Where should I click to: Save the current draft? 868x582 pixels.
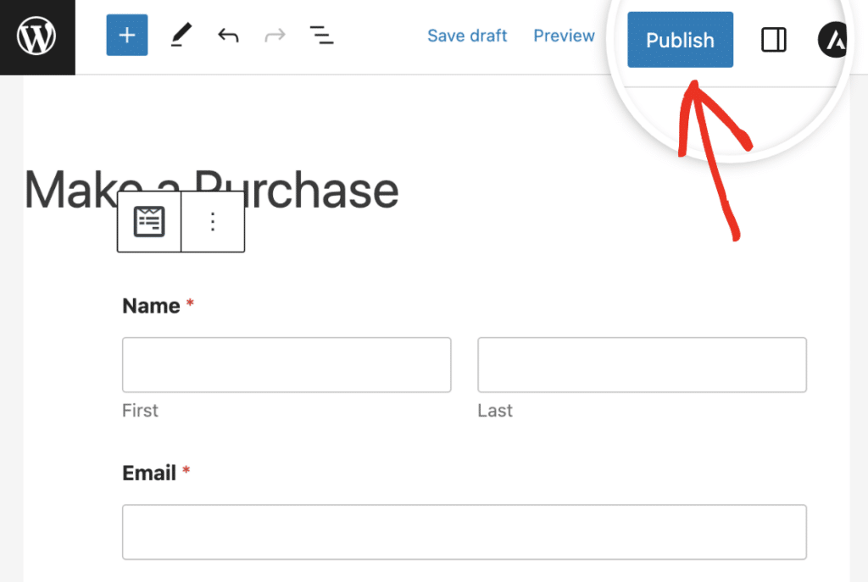coord(467,36)
